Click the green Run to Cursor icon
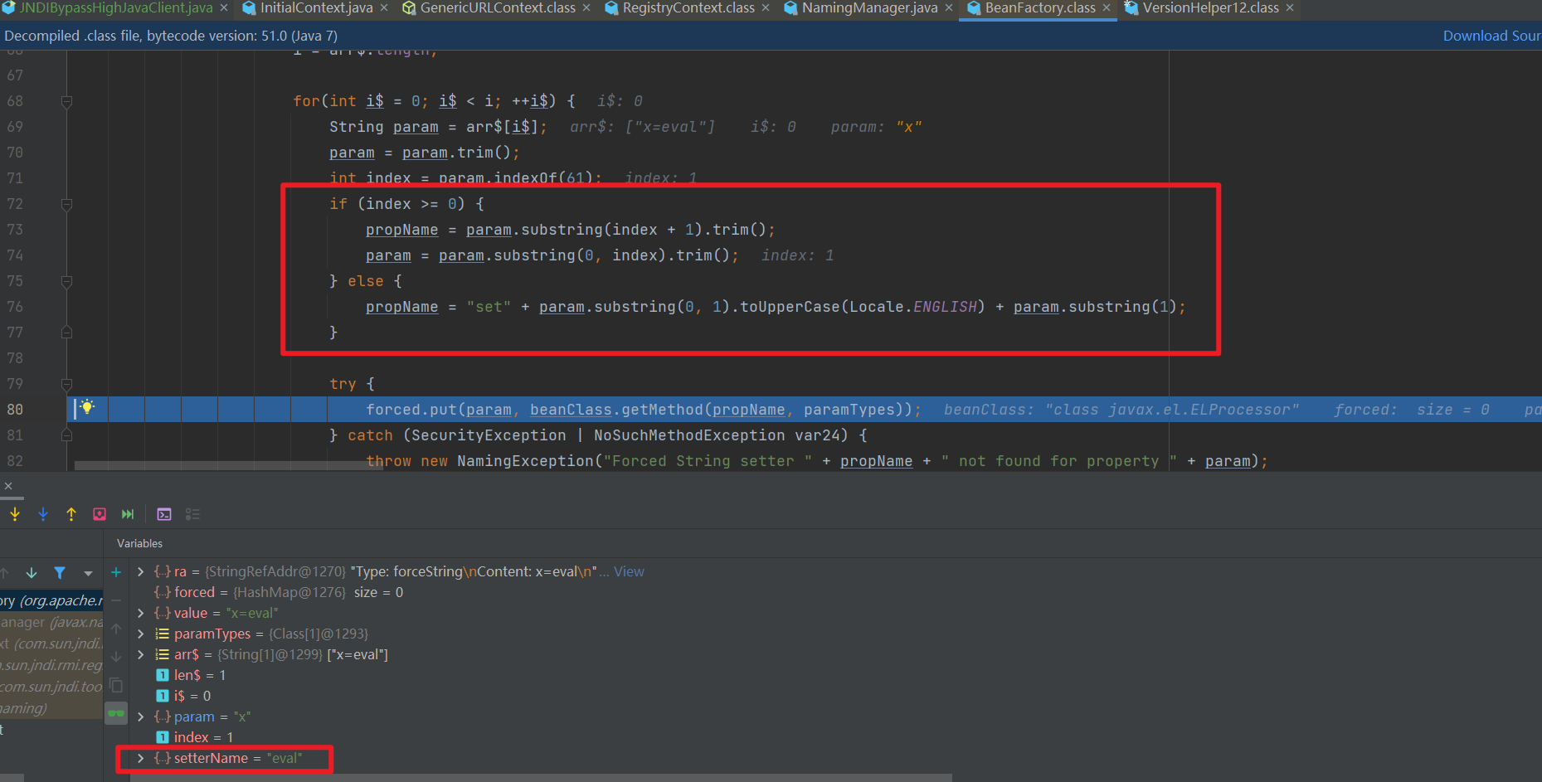 128,514
